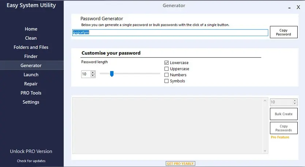Open Folders and Files section
The height and width of the screenshot is (167, 305).
coord(31,47)
